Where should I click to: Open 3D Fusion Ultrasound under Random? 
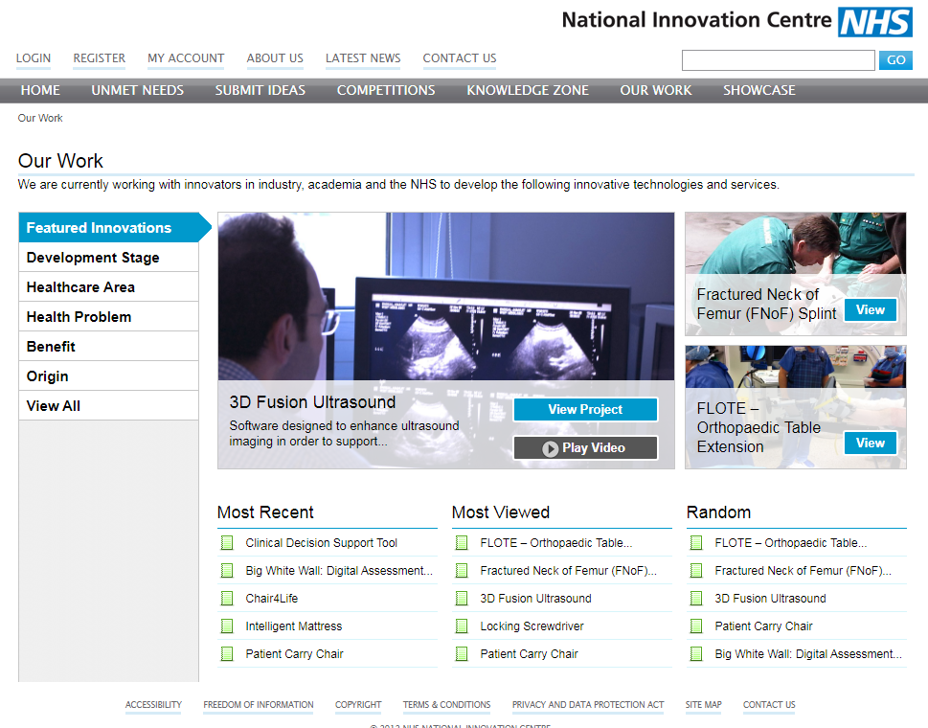point(770,599)
